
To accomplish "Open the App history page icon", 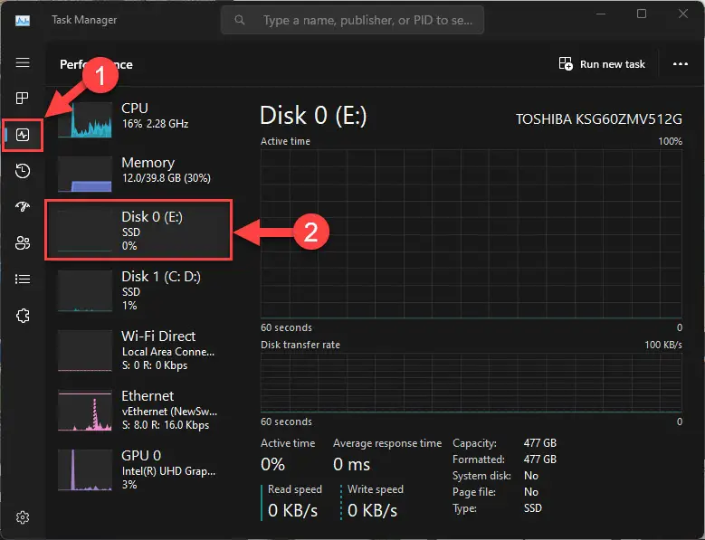I will tap(23, 171).
